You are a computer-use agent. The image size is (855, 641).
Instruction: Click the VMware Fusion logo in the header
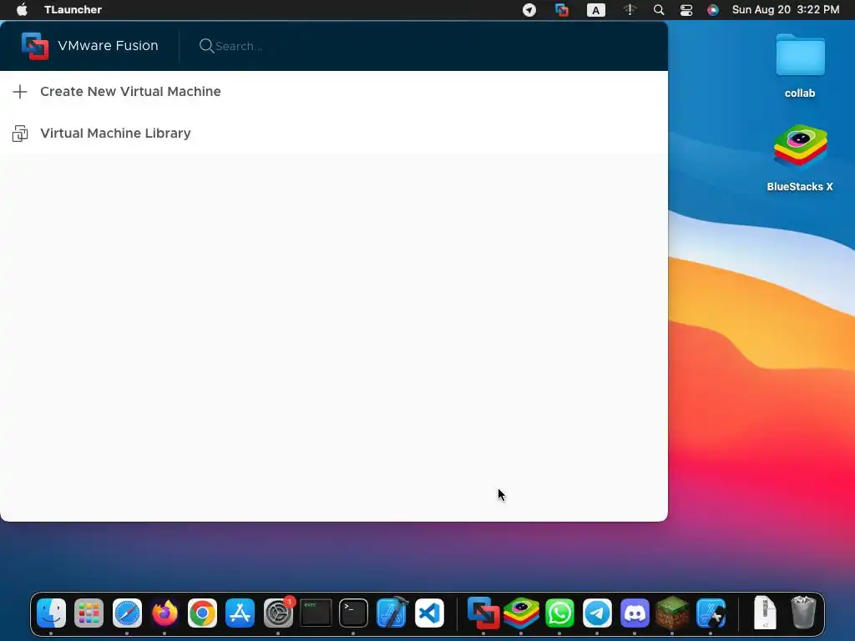point(35,46)
